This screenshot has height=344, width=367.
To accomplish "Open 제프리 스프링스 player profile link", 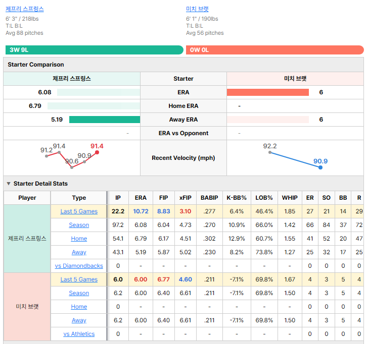I will point(25,9).
